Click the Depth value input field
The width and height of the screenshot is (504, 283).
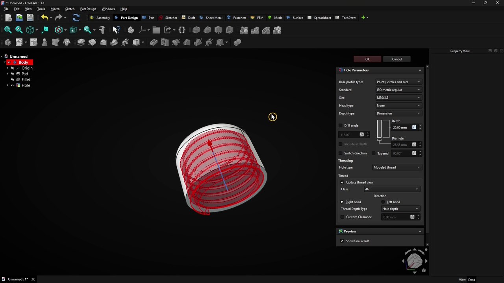pyautogui.click(x=401, y=127)
